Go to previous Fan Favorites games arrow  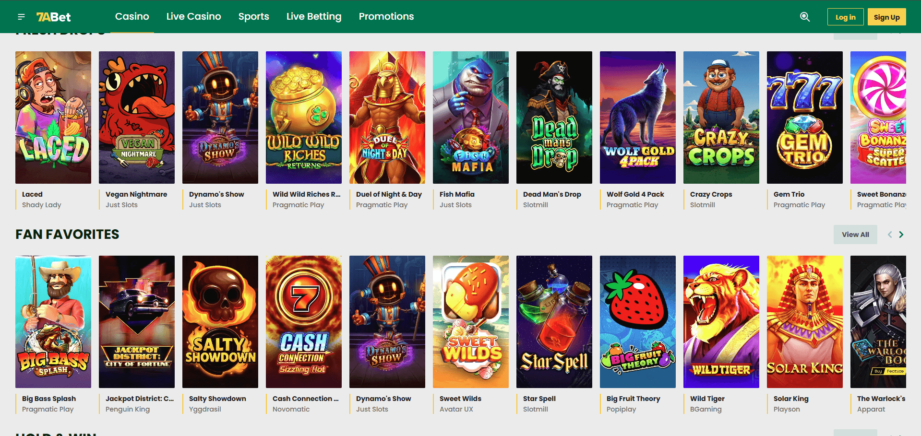click(x=890, y=235)
